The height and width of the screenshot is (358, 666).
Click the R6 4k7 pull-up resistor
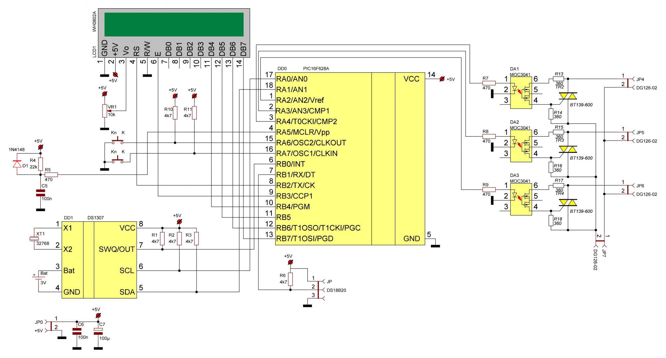[290, 279]
